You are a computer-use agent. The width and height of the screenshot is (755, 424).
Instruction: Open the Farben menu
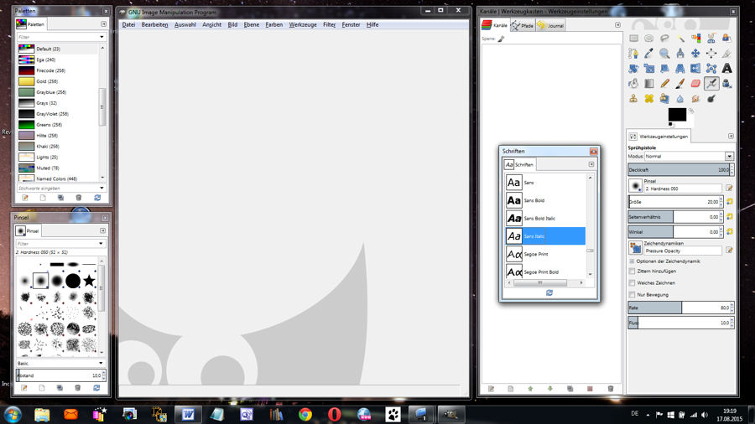tap(274, 24)
